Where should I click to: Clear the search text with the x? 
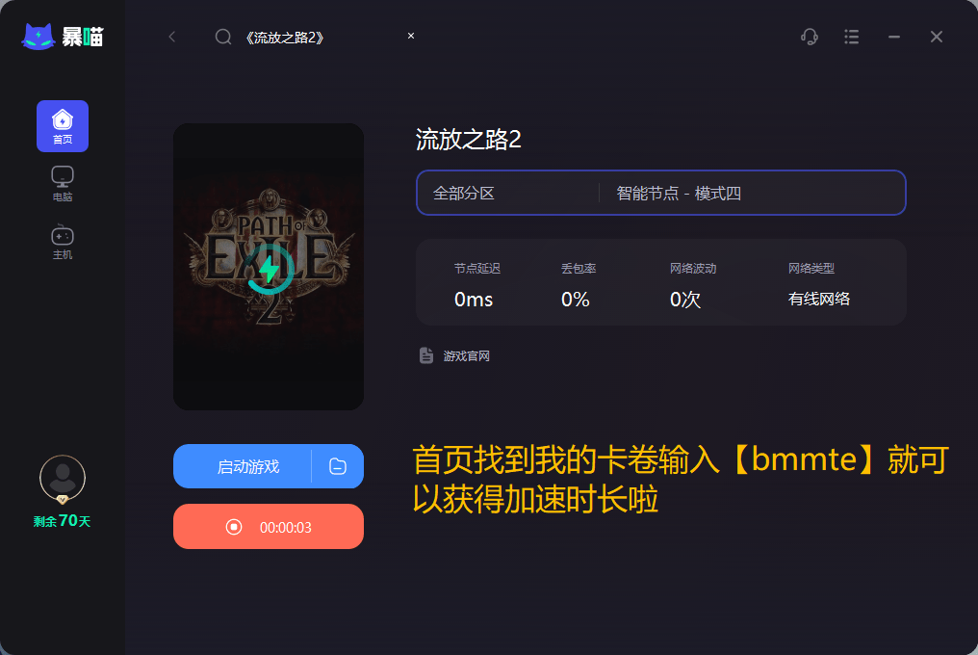click(411, 36)
